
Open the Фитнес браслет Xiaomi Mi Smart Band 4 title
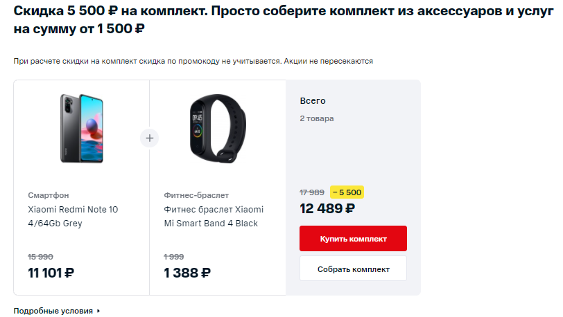214,216
